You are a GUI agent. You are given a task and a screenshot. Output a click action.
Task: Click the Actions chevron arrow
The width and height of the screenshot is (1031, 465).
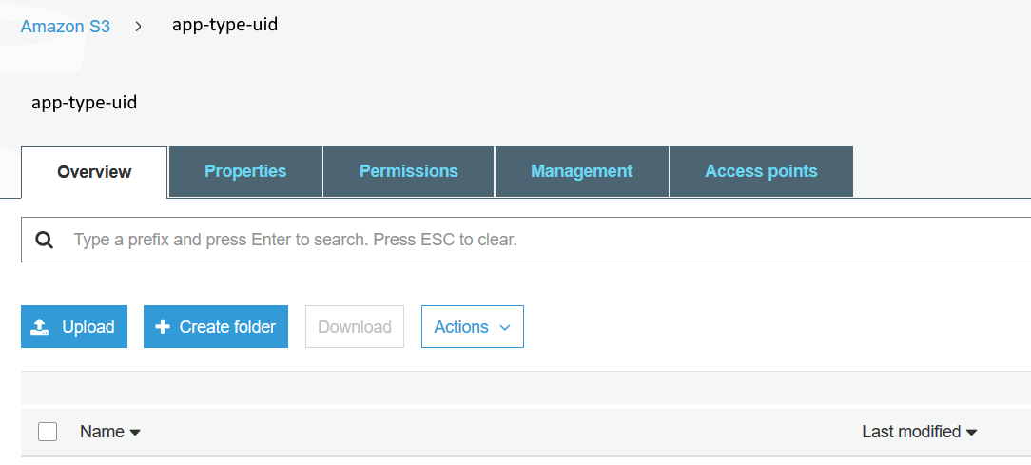coord(505,327)
